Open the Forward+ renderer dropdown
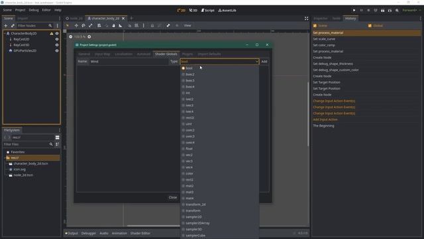Viewport: 424px width, 239px height. tap(411, 11)
